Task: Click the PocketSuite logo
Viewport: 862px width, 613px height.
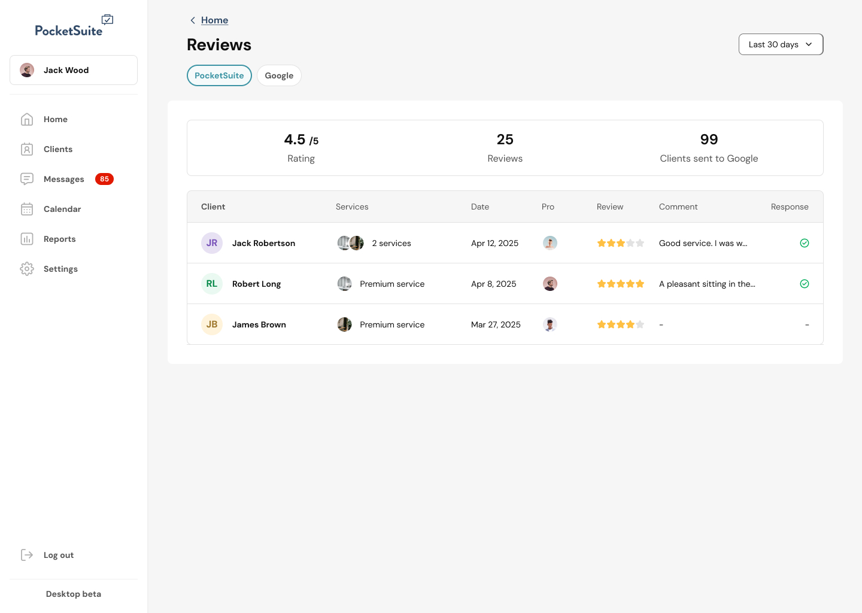Action: coord(74,26)
